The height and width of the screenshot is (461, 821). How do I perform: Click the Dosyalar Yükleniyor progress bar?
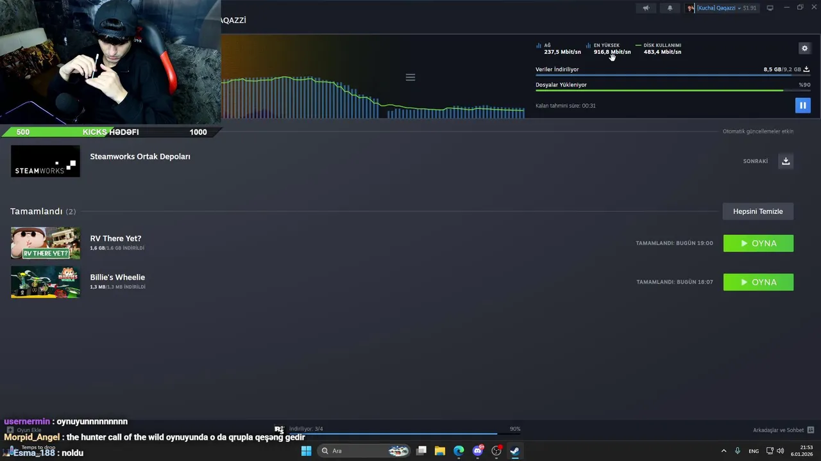pyautogui.click(x=673, y=90)
